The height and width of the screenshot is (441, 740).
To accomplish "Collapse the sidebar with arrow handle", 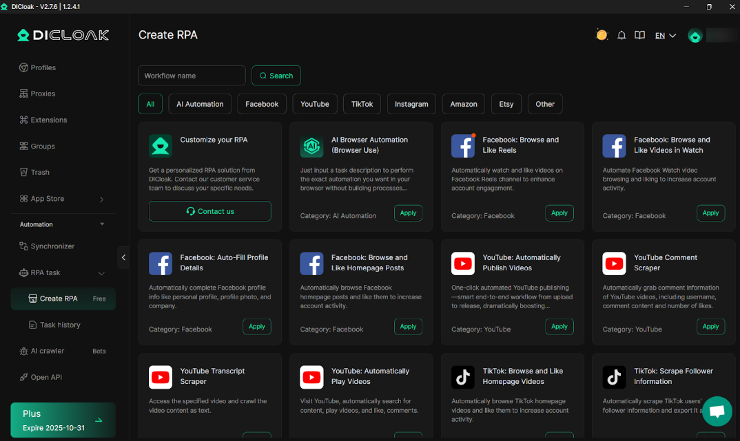I will 123,257.
